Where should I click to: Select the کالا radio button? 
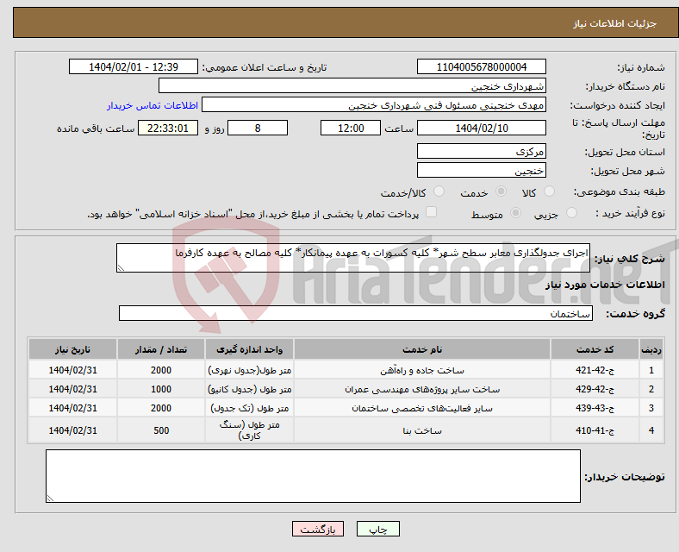click(549, 191)
